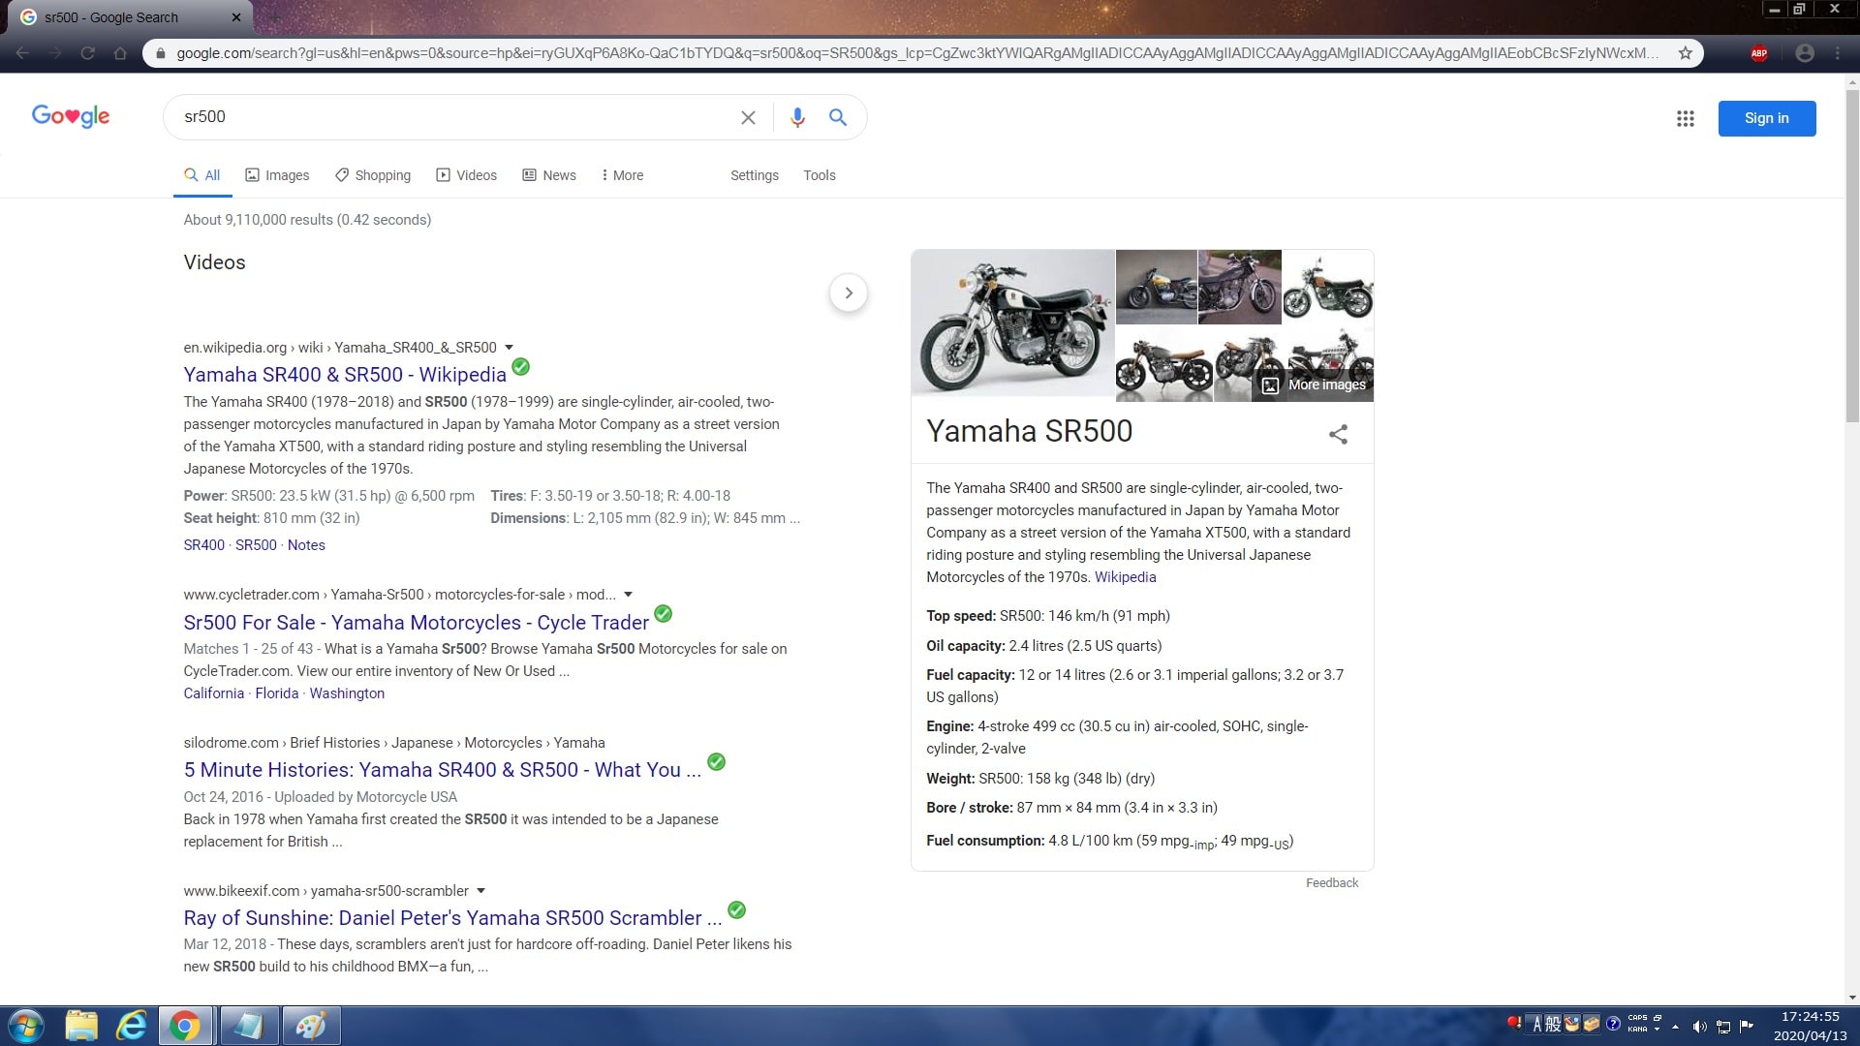Expand the cycletrader.com result URL dropdown arrow
The height and width of the screenshot is (1046, 1860).
pyautogui.click(x=628, y=595)
